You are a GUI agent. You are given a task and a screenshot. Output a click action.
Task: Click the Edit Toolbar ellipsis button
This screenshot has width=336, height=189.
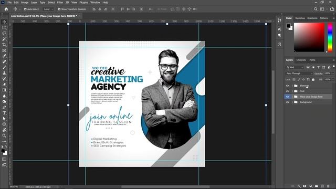tap(4, 141)
